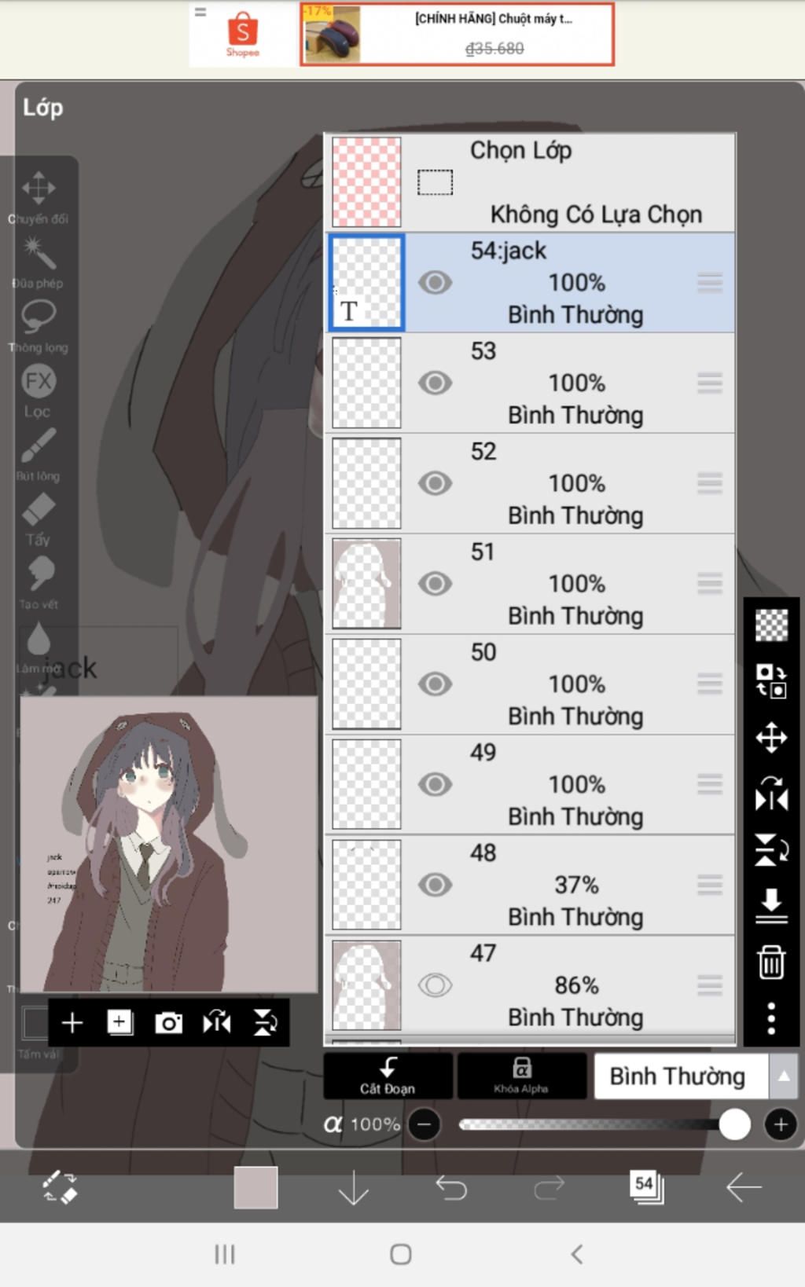
Task: Redo the last action
Action: point(549,1187)
